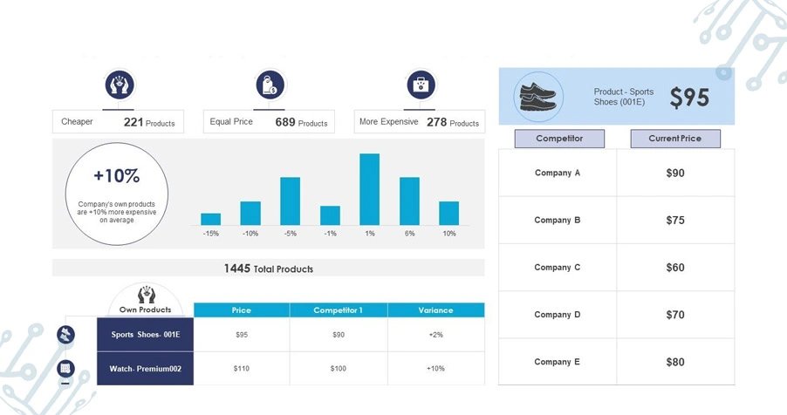
Task: Select the Variance column header
Action: (436, 310)
